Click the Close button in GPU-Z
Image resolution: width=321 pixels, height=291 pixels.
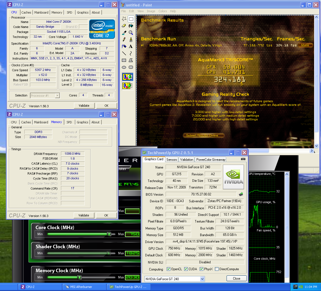tap(237, 279)
